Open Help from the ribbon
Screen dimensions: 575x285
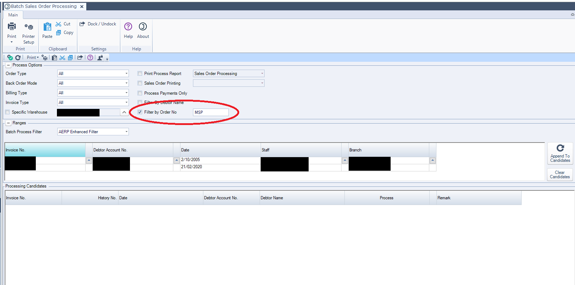pyautogui.click(x=128, y=27)
